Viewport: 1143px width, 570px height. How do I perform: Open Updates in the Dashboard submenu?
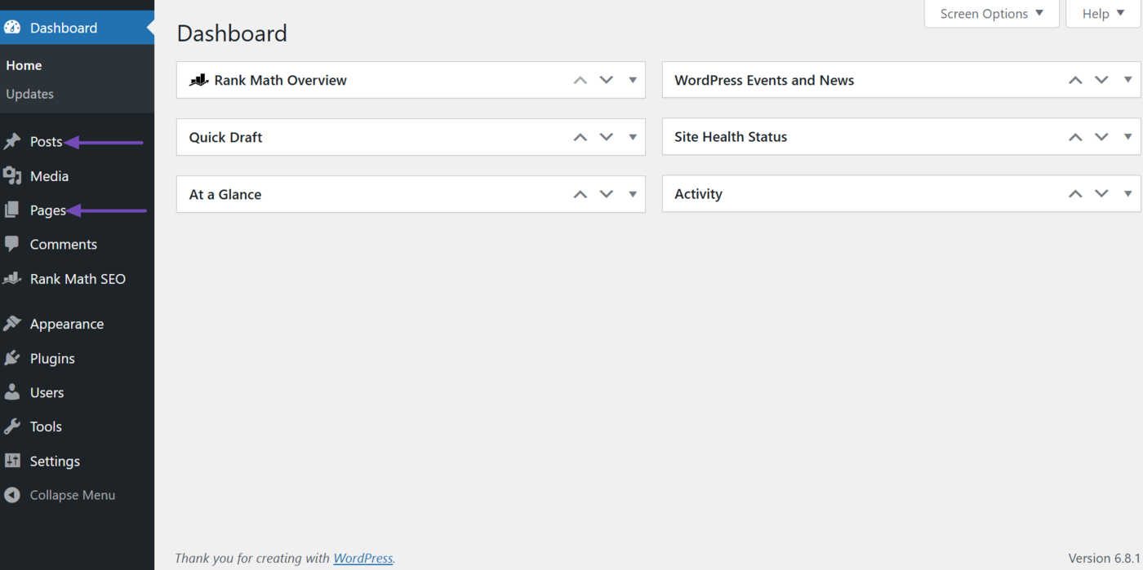(x=30, y=94)
